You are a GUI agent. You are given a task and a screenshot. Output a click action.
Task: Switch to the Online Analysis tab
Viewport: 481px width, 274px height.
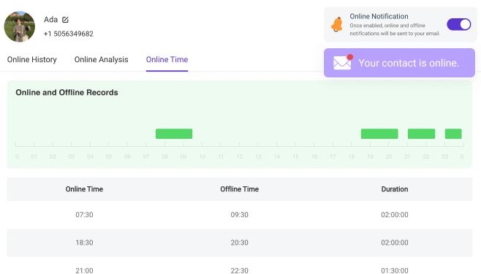click(x=101, y=59)
